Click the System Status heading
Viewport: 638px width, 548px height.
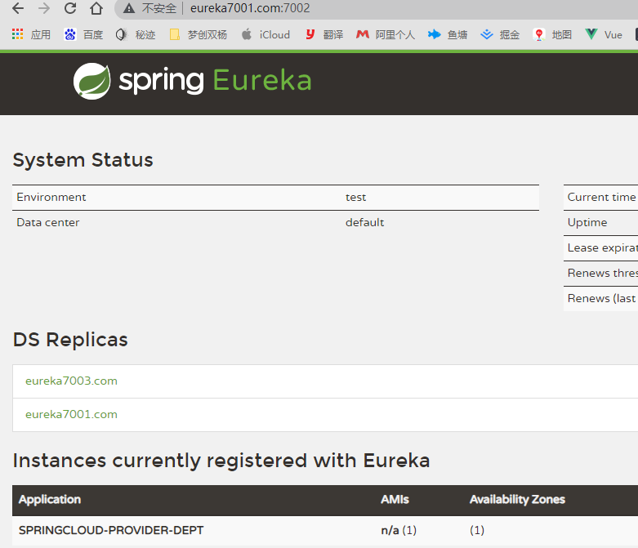[83, 160]
